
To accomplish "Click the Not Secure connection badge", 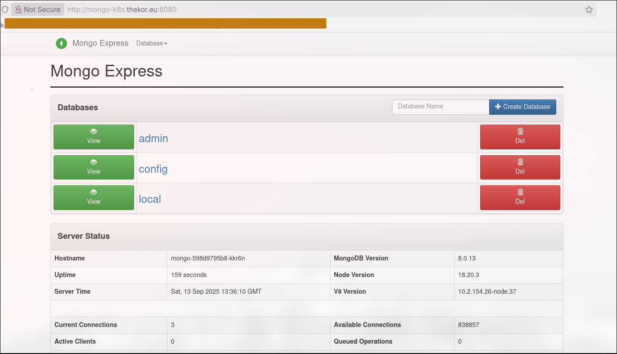I will [37, 9].
